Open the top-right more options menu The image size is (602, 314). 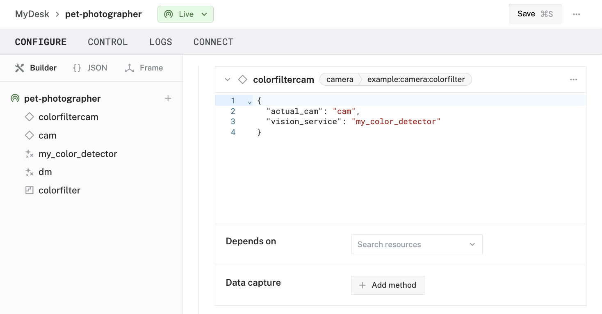tap(576, 14)
